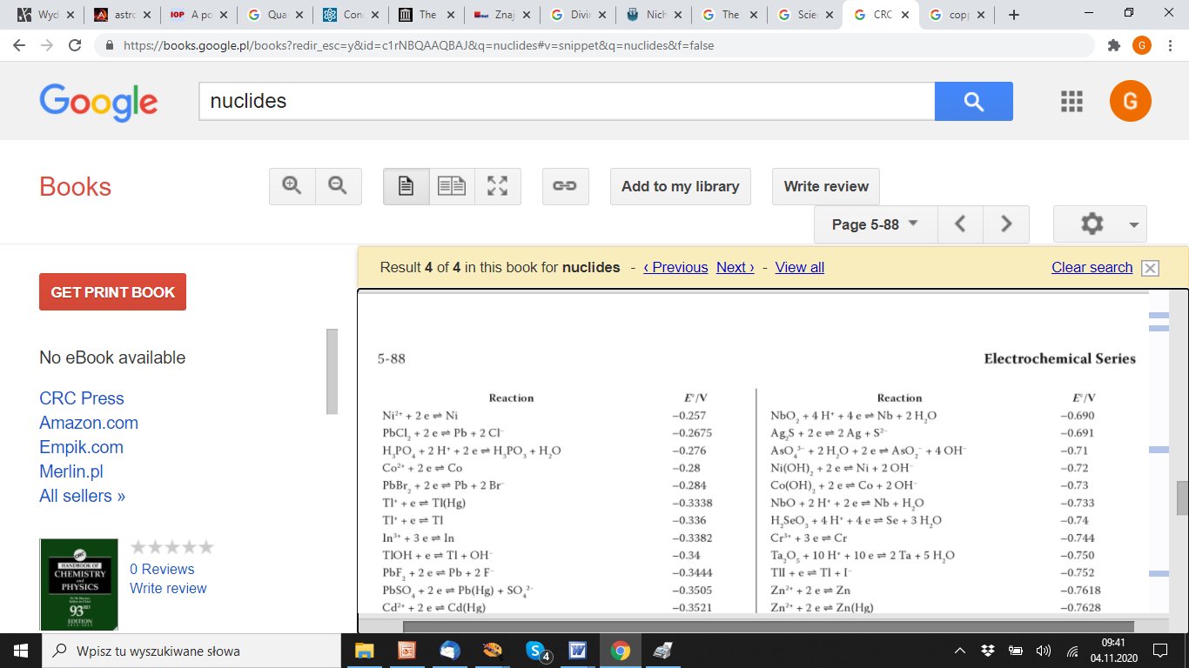The image size is (1189, 668).
Task: Expand the Page 5-88 dropdown
Action: 875,224
